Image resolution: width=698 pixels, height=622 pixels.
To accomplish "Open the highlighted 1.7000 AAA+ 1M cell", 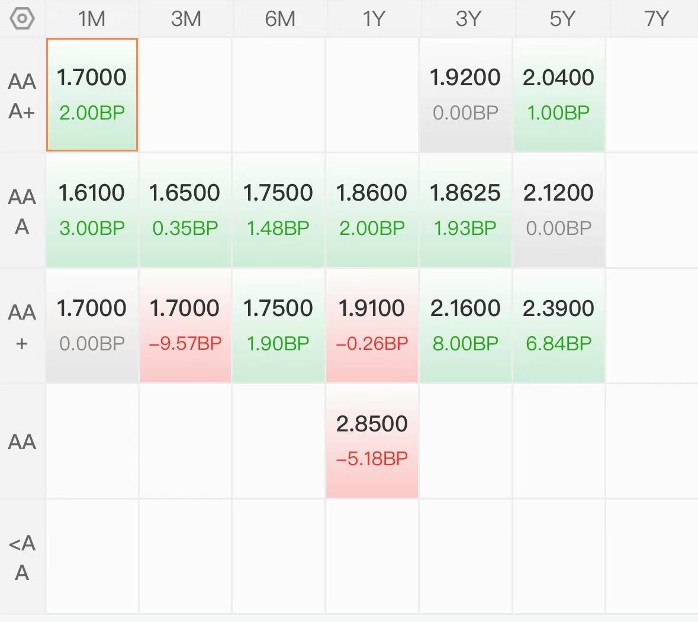I will (92, 95).
